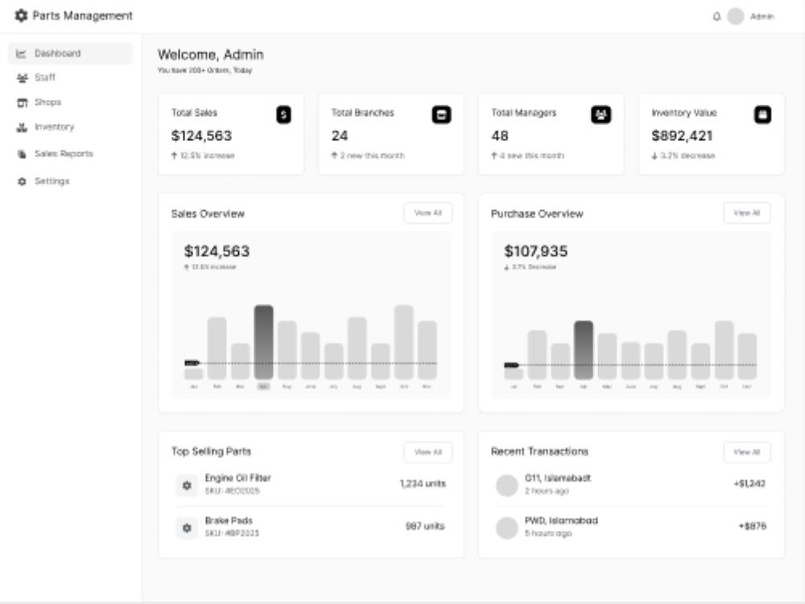Open the Dashboard menu item
The width and height of the screenshot is (805, 604).
pyautogui.click(x=70, y=53)
